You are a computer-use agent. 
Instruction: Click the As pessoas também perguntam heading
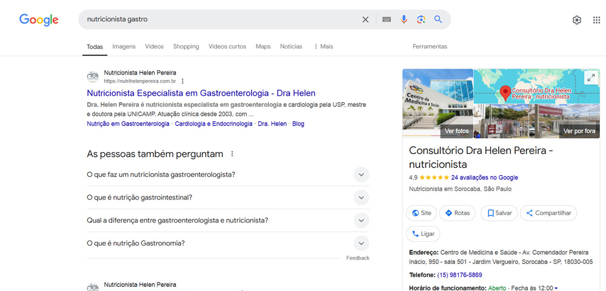pyautogui.click(x=155, y=154)
